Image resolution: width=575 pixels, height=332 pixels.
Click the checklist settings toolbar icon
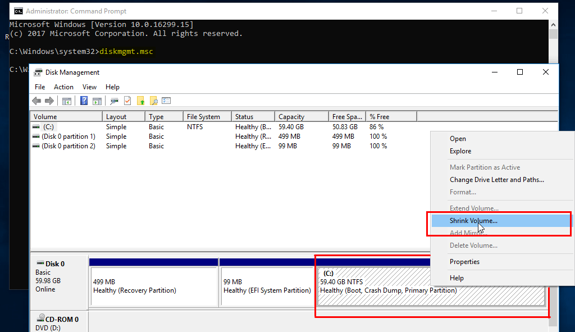click(x=166, y=101)
